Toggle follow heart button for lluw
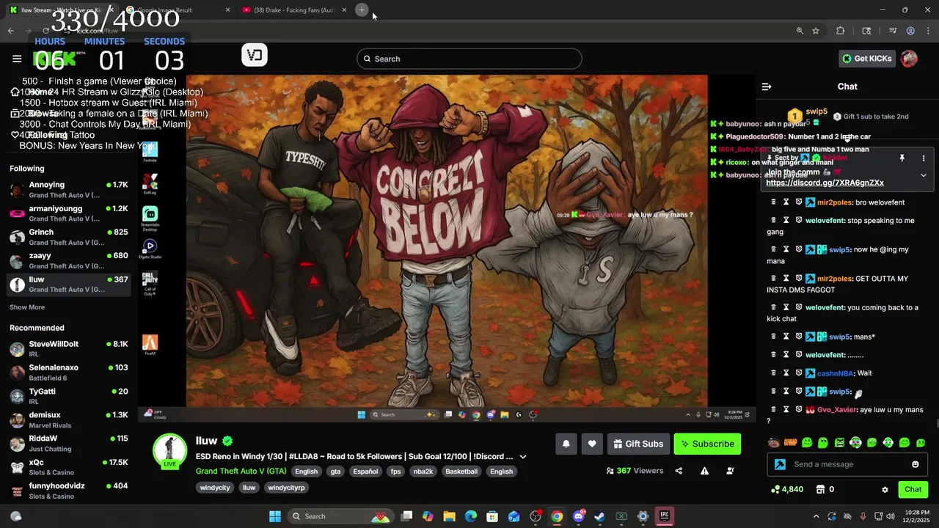Screen dimensions: 939x528 (592, 444)
